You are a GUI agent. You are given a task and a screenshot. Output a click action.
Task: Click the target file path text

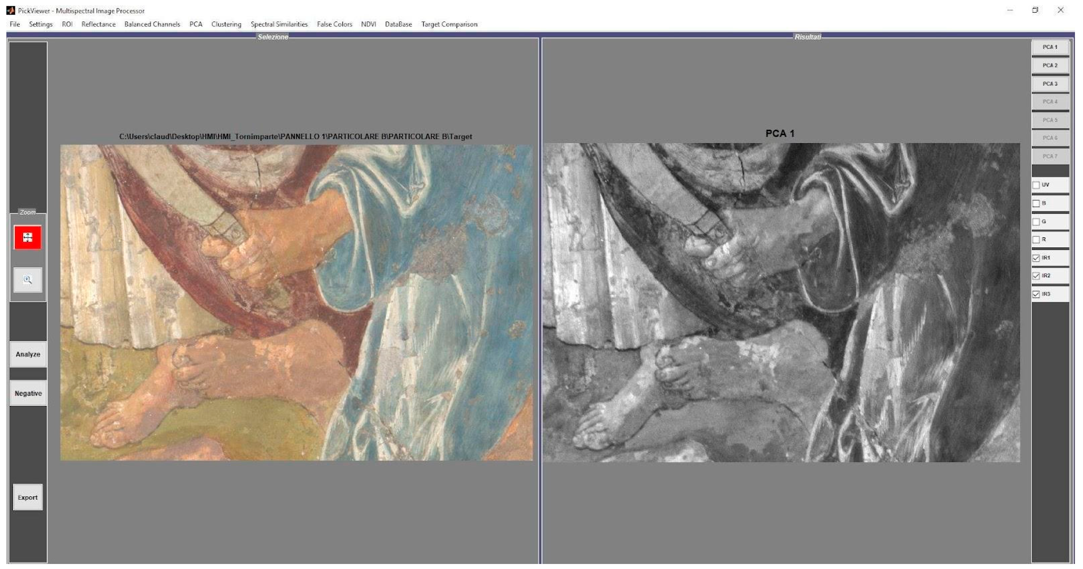(x=295, y=137)
